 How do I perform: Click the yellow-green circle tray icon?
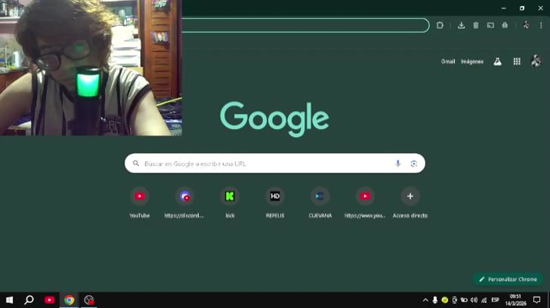point(445,300)
